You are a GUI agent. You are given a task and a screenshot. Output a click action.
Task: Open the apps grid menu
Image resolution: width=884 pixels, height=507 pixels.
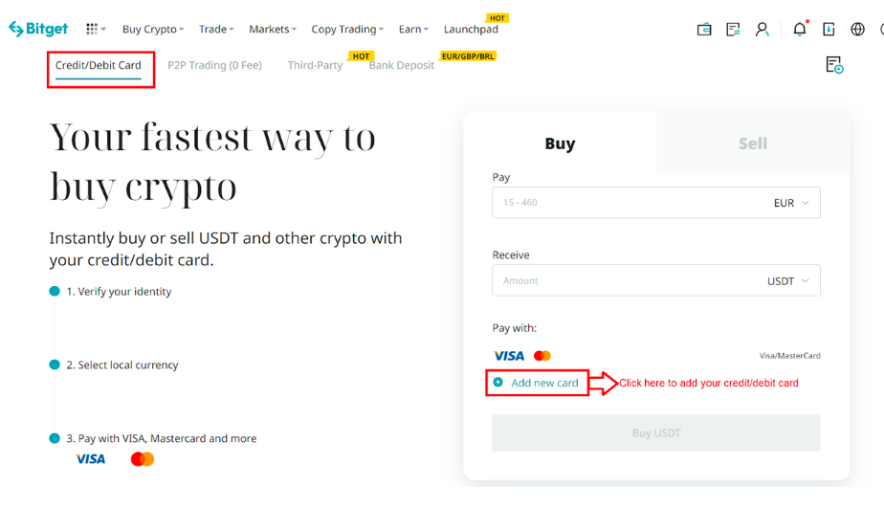(95, 29)
